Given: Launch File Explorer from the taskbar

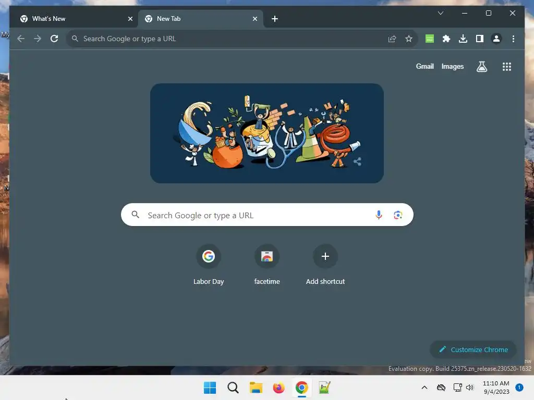Looking at the screenshot, I should (256, 387).
